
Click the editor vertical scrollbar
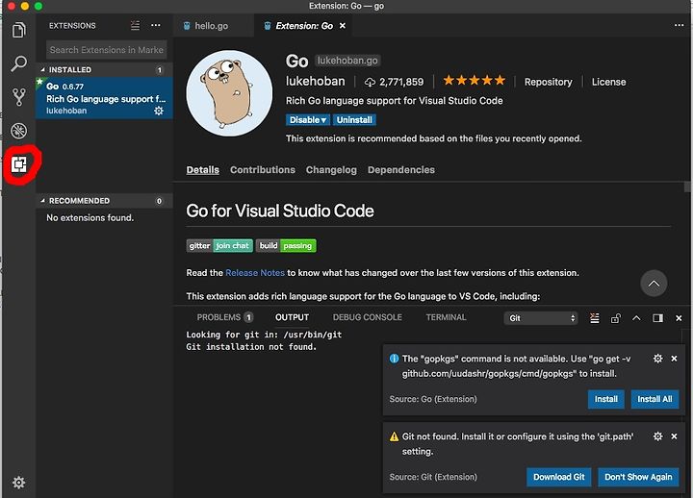[687, 187]
